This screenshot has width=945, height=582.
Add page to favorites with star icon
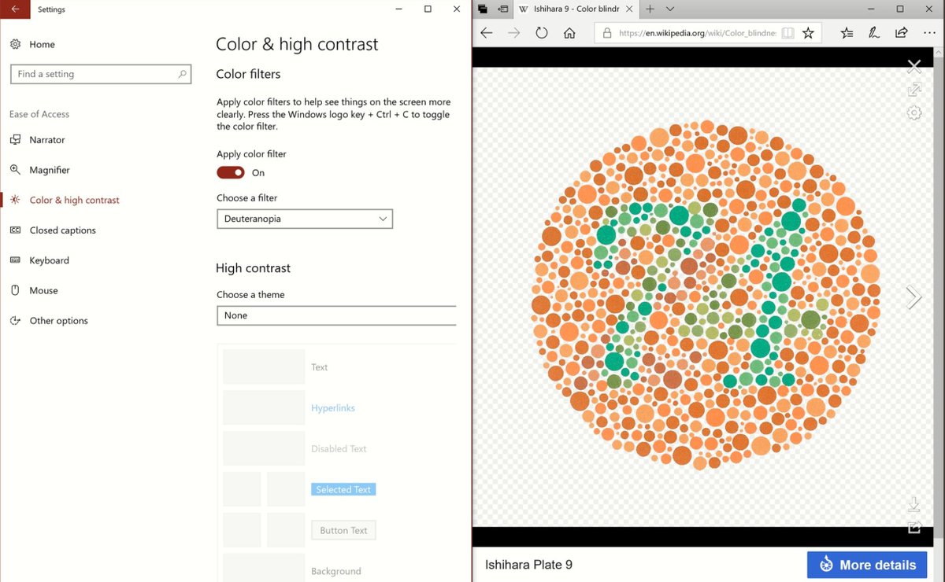tap(808, 33)
